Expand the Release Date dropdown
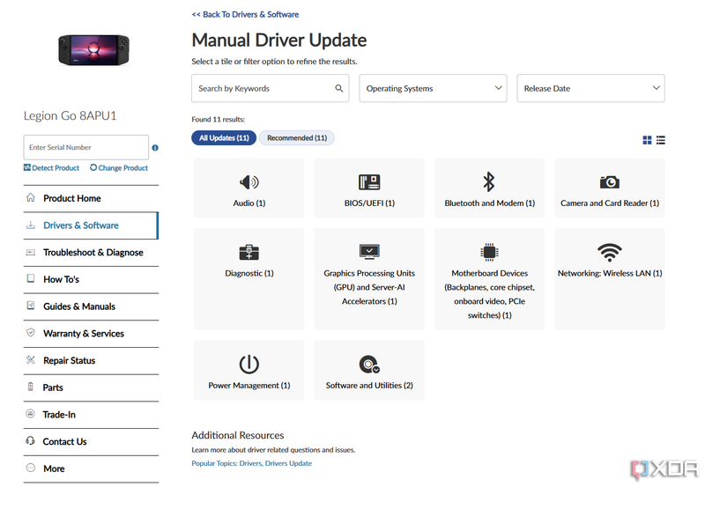The width and height of the screenshot is (727, 509). pyautogui.click(x=590, y=88)
